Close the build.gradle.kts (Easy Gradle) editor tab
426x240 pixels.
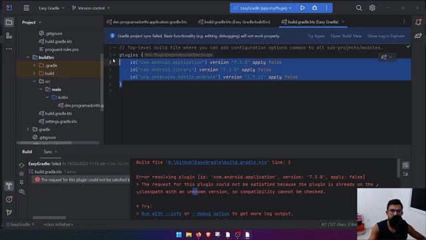tap(343, 22)
